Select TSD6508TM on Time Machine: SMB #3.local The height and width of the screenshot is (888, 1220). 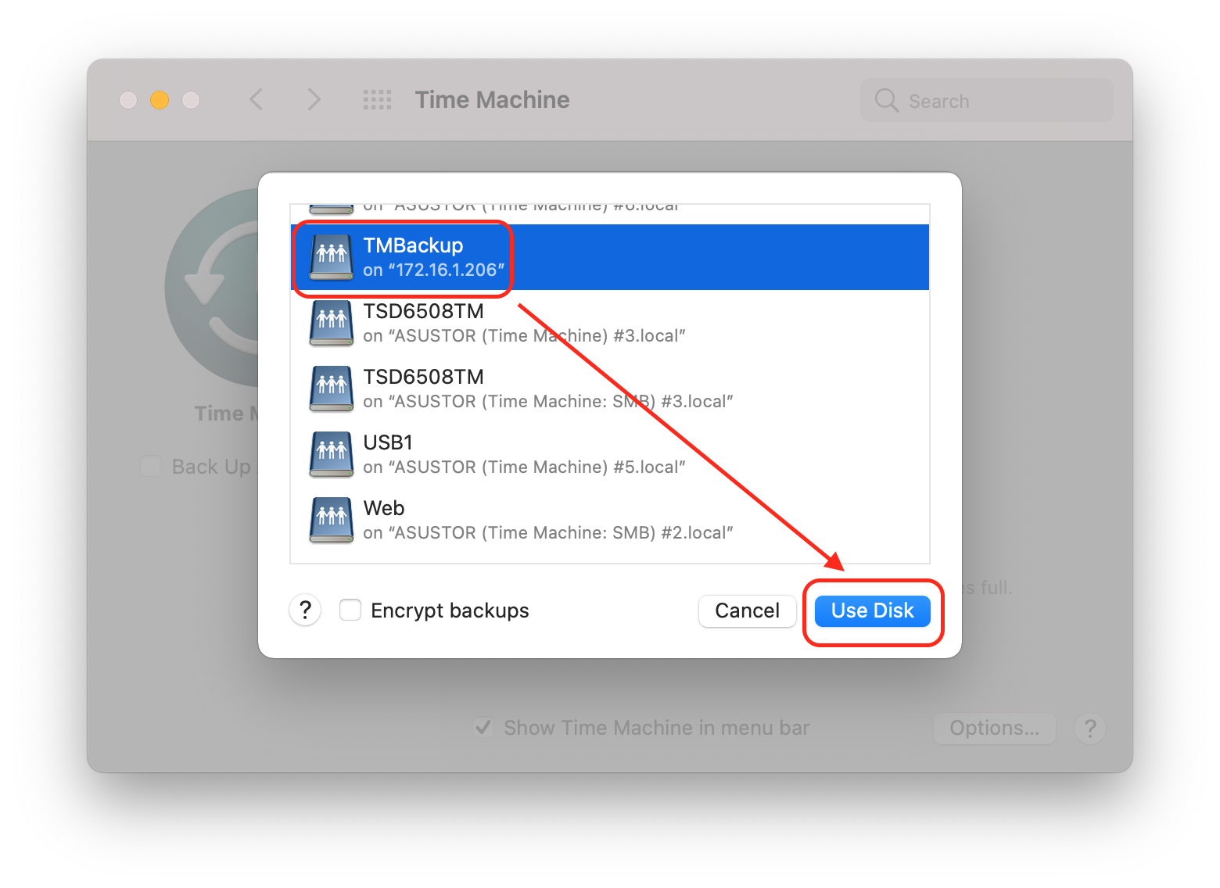(x=547, y=389)
